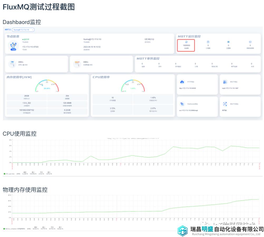Click the 3.72% usage rate cell
264x237 pixels.
click(x=113, y=110)
